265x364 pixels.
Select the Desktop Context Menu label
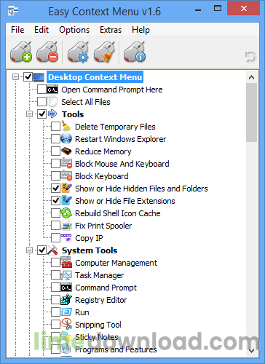pyautogui.click(x=95, y=77)
